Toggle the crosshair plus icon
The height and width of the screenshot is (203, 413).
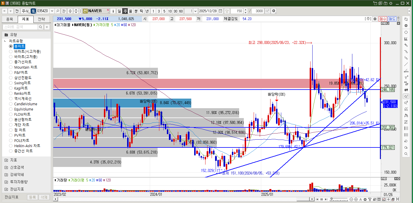[388, 199]
